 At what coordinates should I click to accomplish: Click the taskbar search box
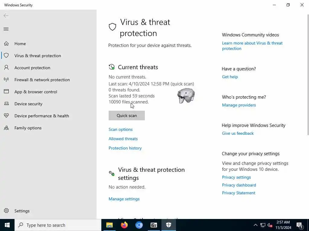[58, 225]
